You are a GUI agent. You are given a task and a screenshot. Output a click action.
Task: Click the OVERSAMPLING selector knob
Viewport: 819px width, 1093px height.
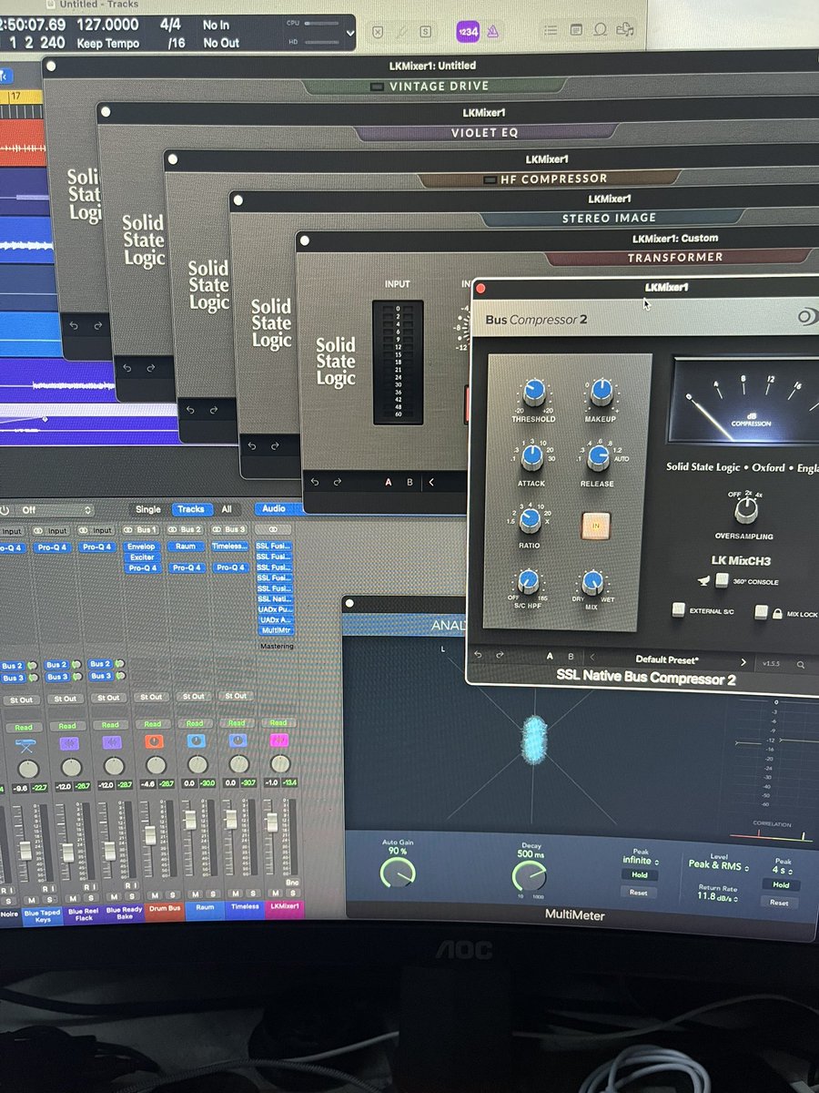[x=746, y=511]
